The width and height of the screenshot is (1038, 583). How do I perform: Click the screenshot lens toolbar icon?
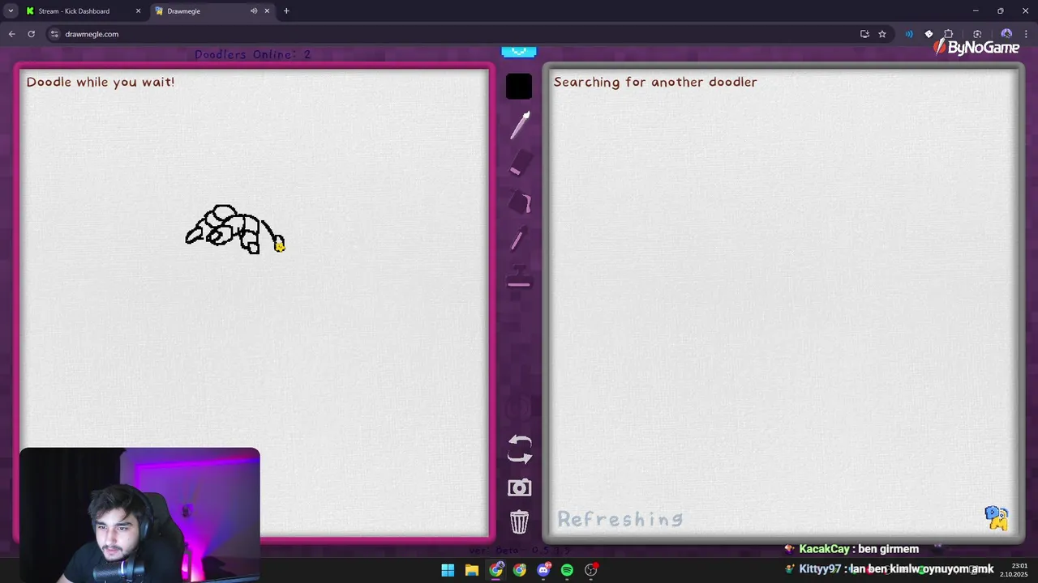pos(977,34)
